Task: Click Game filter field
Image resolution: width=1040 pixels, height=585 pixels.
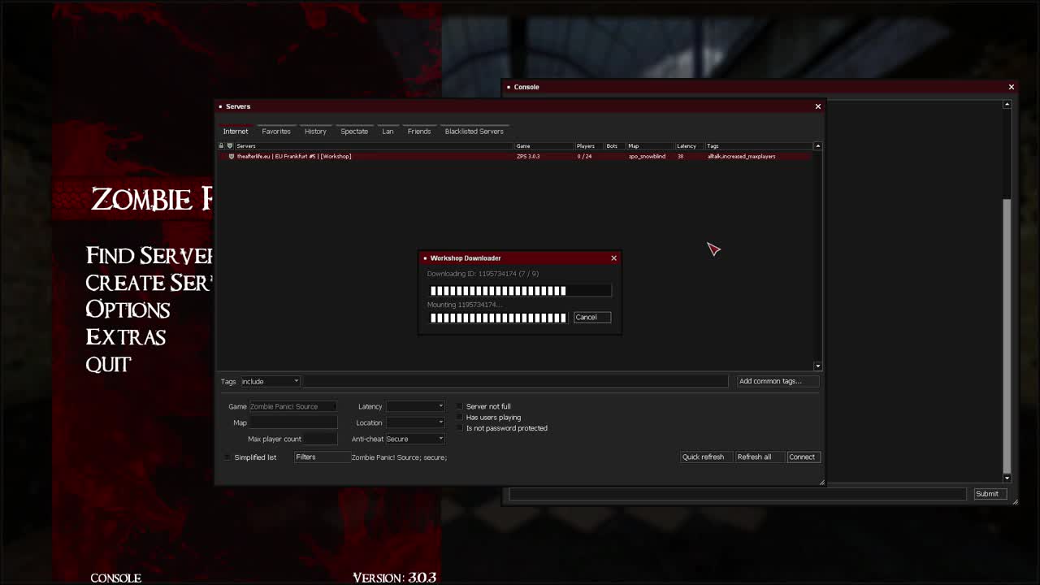Action: [x=293, y=406]
